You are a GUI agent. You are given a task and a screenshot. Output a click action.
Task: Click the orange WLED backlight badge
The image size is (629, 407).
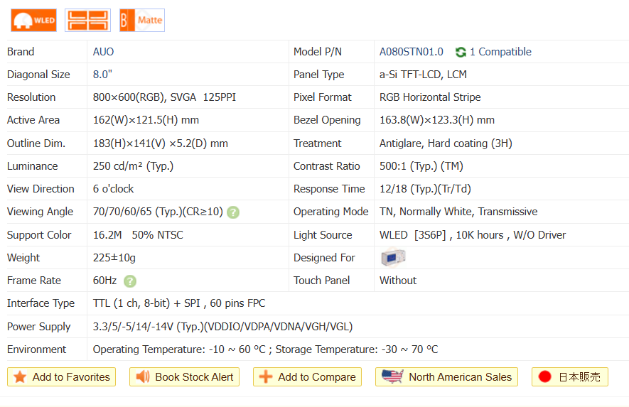[33, 20]
